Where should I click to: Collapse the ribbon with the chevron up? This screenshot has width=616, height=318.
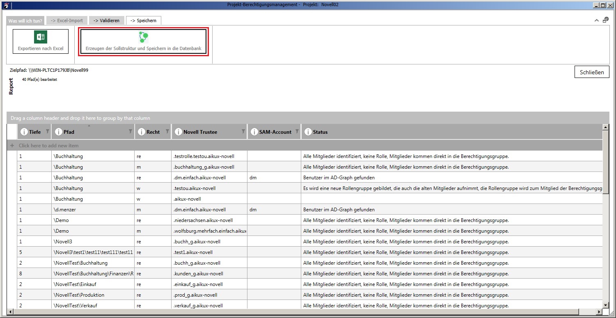coord(597,20)
